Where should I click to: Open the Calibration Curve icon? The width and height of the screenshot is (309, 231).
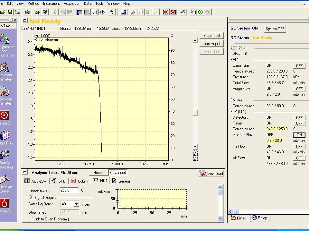tap(5, 179)
